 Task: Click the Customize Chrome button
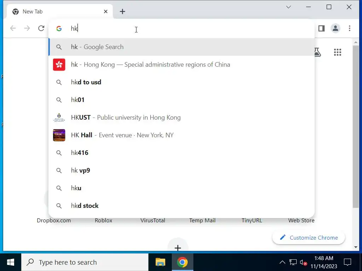(309, 237)
